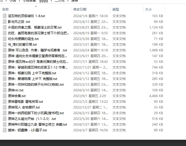Select the file named 原神合集.txt
Viewport: 186px width, 146px height.
point(17,96)
